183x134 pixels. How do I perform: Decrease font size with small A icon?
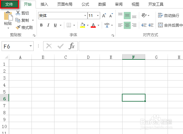(x=111, y=15)
